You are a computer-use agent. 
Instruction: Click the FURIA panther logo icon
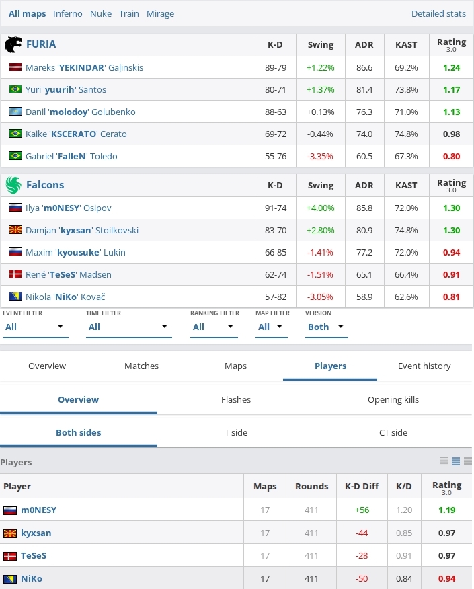[x=13, y=44]
